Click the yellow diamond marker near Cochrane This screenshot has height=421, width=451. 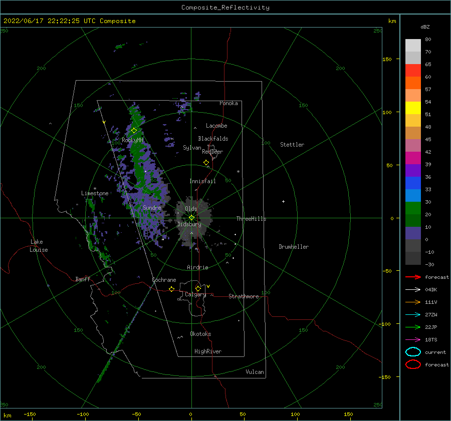coord(171,289)
